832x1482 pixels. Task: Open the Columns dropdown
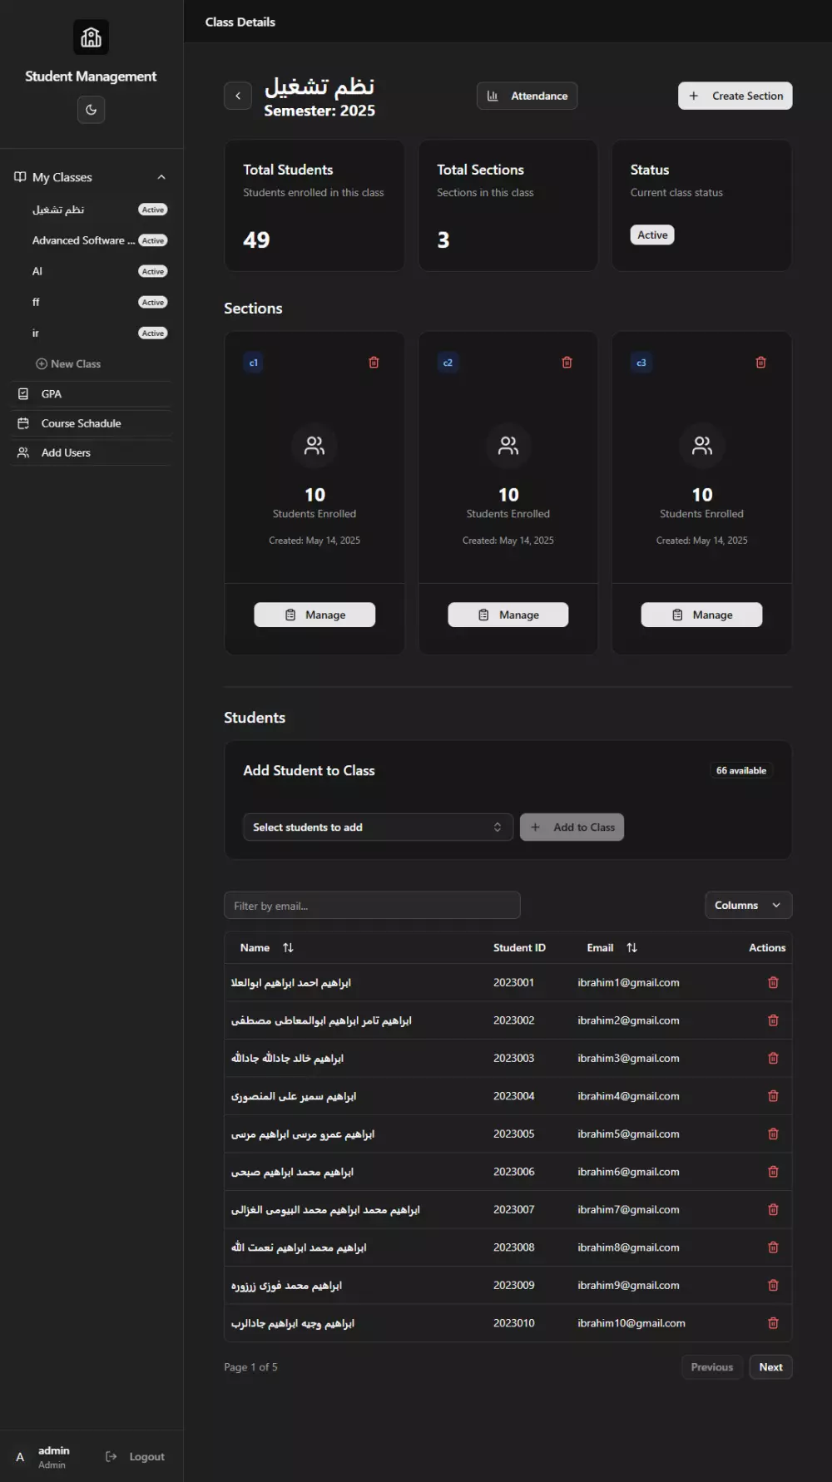(x=748, y=905)
